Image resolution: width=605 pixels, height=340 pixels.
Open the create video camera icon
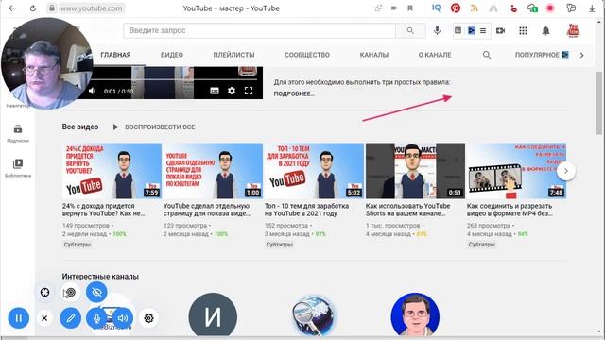point(500,30)
